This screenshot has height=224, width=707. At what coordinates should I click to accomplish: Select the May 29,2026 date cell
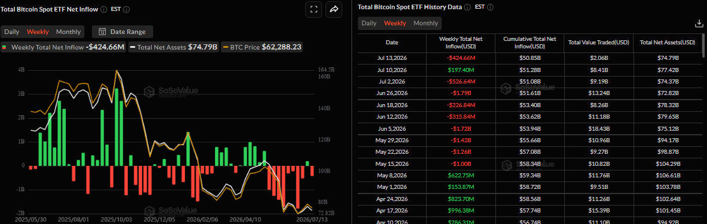391,141
